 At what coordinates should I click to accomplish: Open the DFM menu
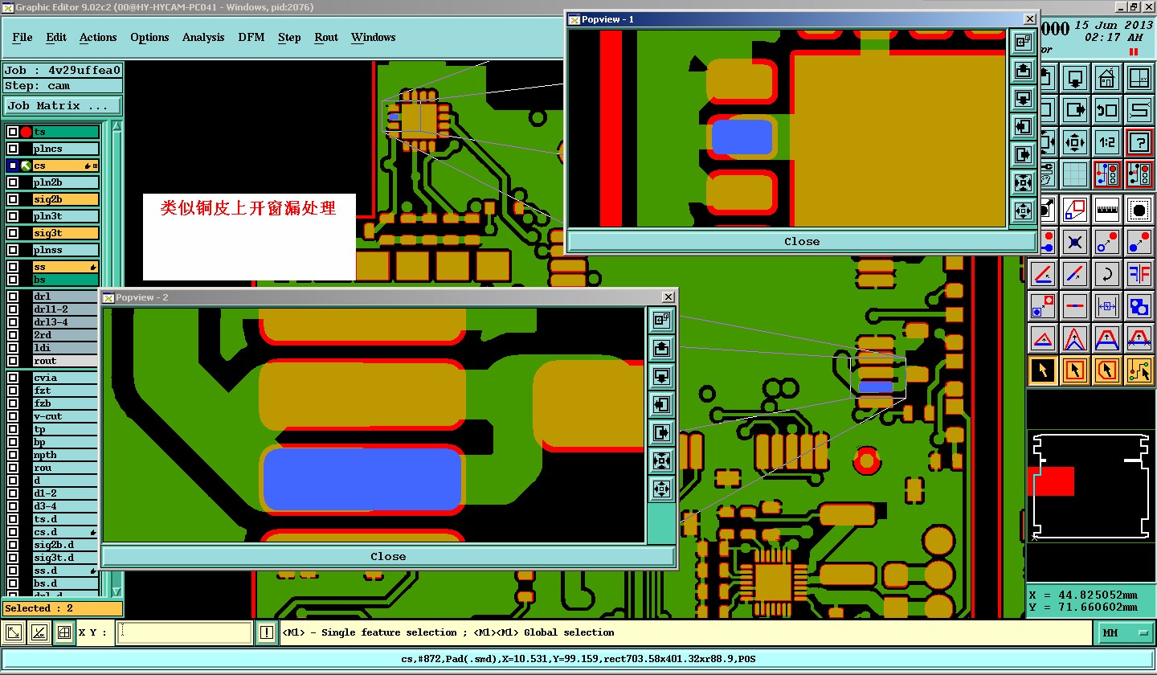pyautogui.click(x=251, y=38)
